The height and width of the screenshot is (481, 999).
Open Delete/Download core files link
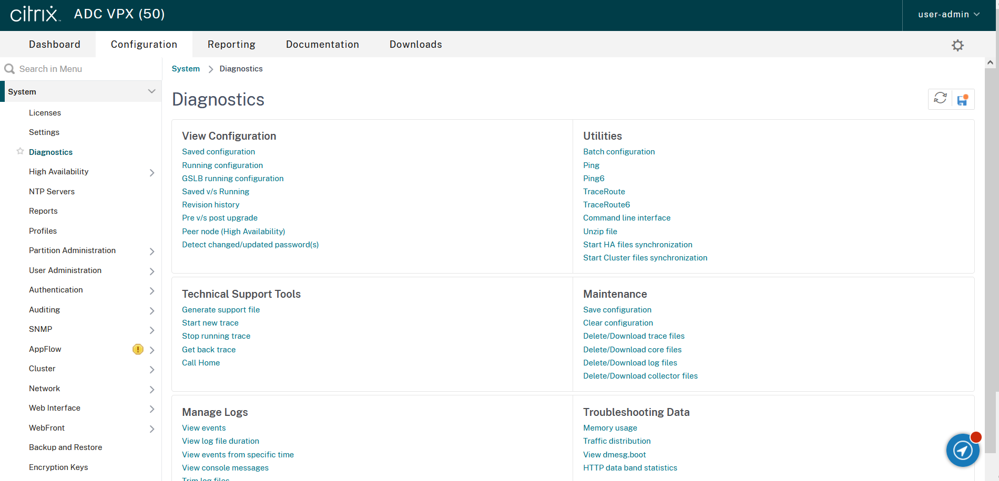(632, 350)
